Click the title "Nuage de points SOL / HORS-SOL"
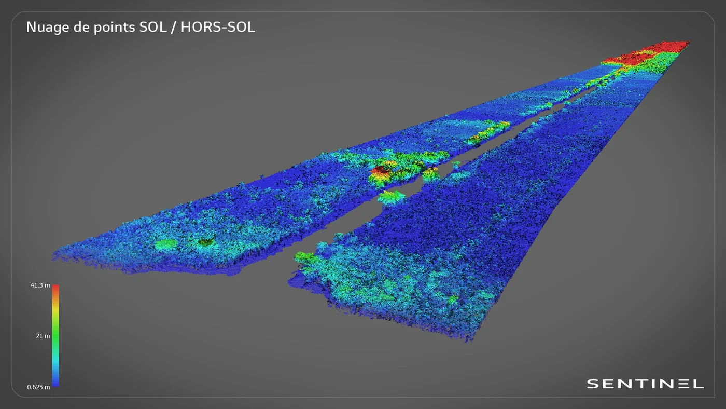The width and height of the screenshot is (726, 409). point(141,28)
